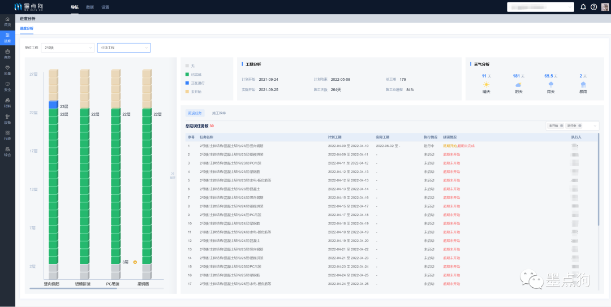Viewport: 611px width, 307px height.
Task: Expand the task status filter dropdown arrow
Action: pos(595,126)
